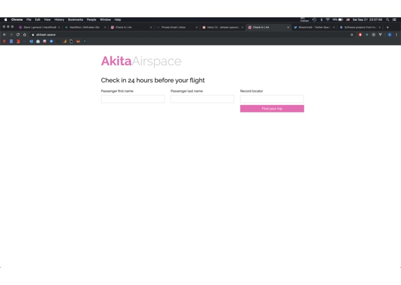Open the Chrome application menu
401x285 pixels.
point(17,20)
